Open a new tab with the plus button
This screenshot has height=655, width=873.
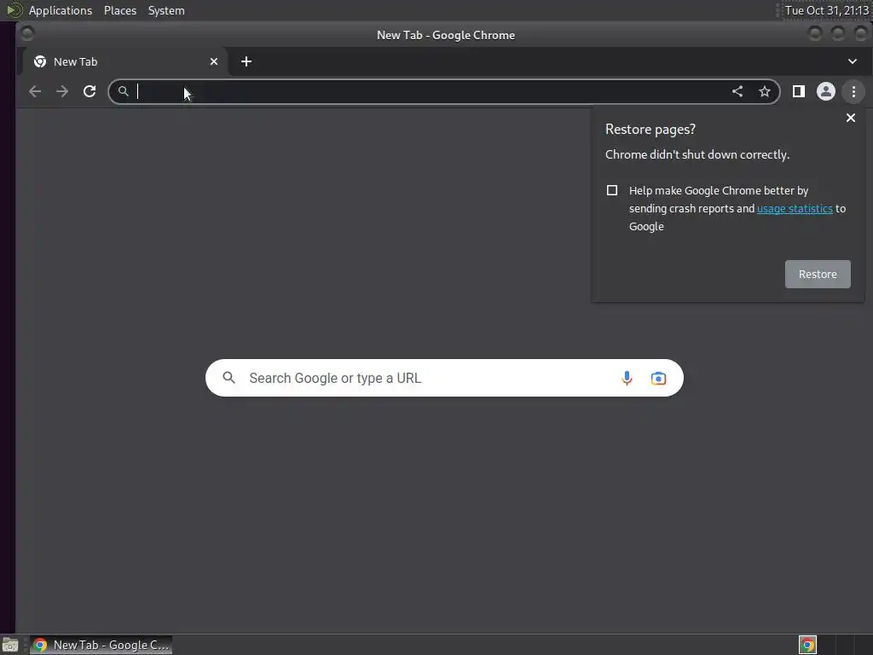[x=246, y=61]
